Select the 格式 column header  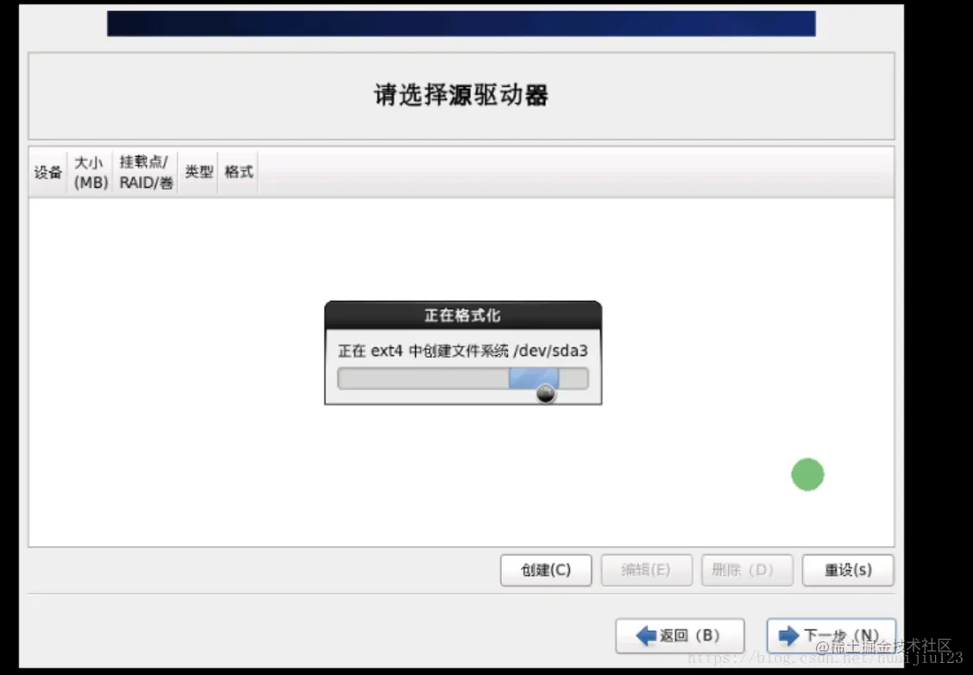click(238, 172)
